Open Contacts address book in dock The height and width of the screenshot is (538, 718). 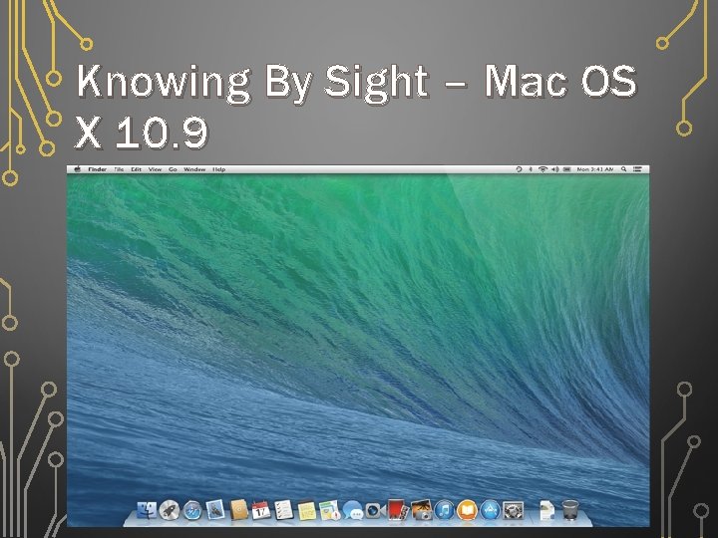(x=238, y=510)
